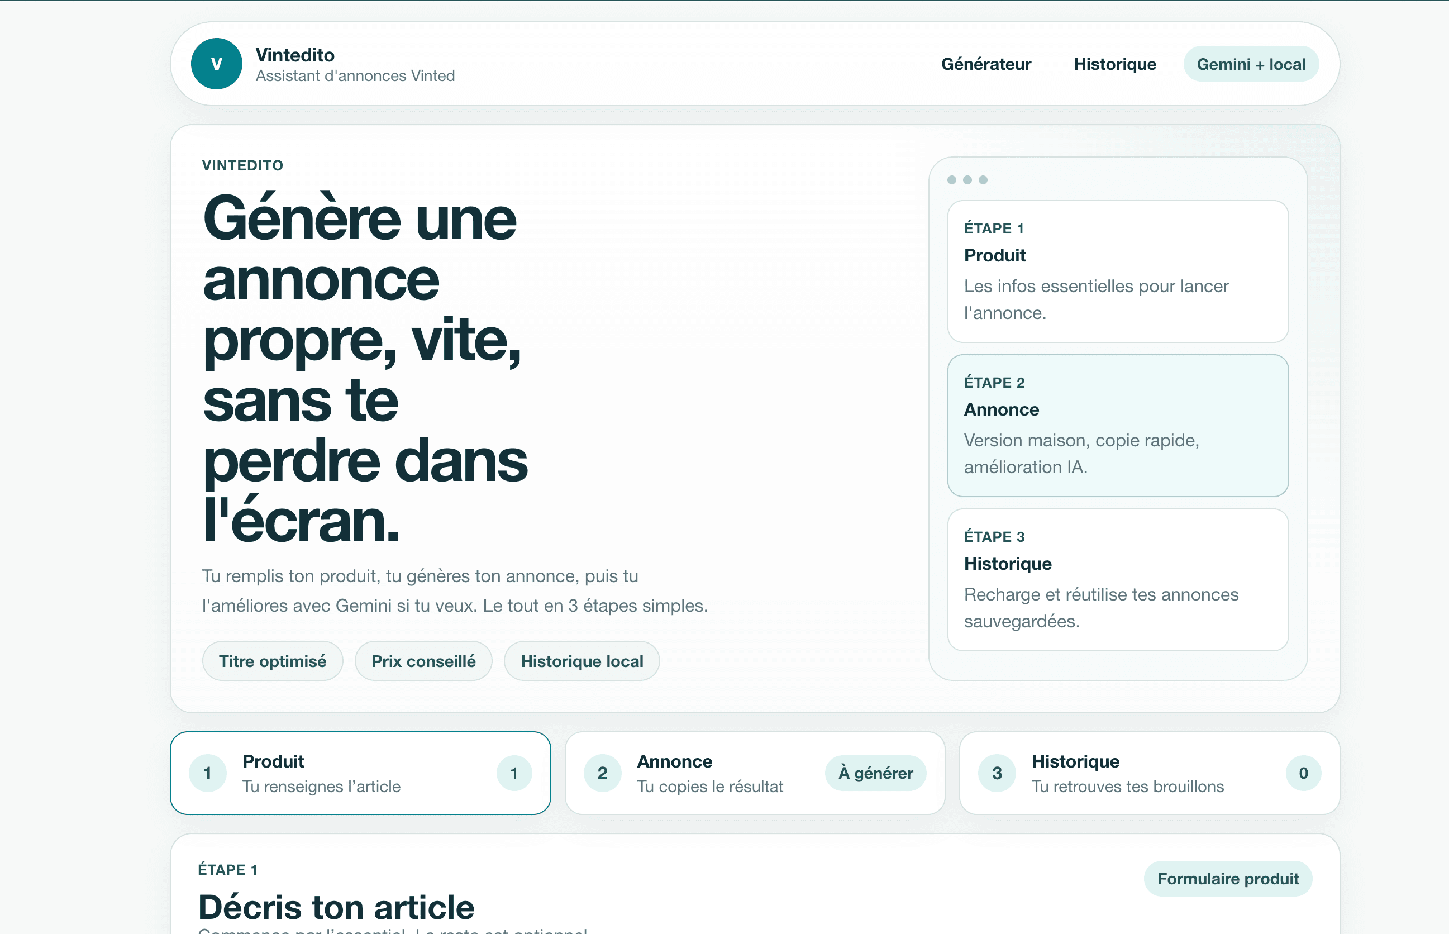
Task: Click the "Assistant d'annonces Vinted" subtitle
Action: tap(355, 76)
